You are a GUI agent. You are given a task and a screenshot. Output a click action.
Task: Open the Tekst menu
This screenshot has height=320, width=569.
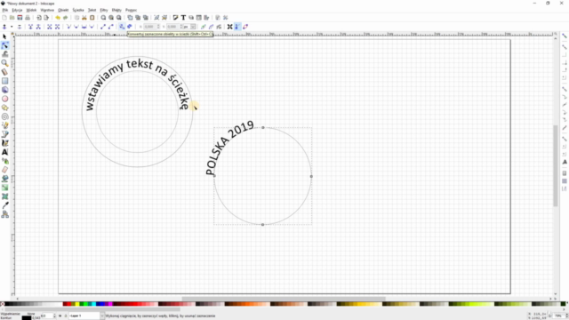tap(92, 10)
